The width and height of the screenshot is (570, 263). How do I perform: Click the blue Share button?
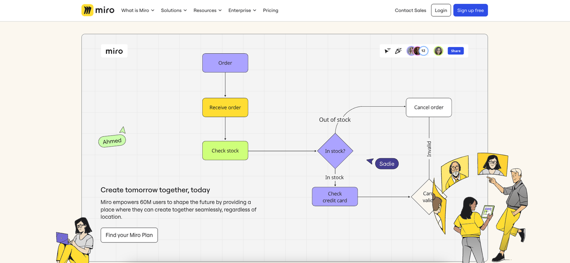click(x=456, y=51)
